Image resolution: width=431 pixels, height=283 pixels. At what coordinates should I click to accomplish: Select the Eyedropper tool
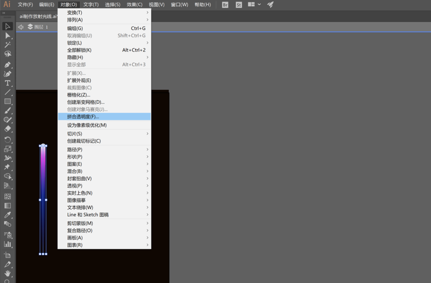click(x=8, y=215)
